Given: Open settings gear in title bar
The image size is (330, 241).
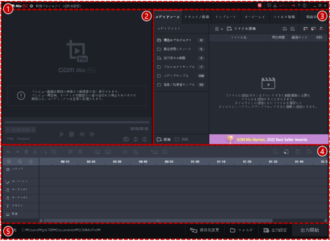Looking at the screenshot, I should 31,6.
